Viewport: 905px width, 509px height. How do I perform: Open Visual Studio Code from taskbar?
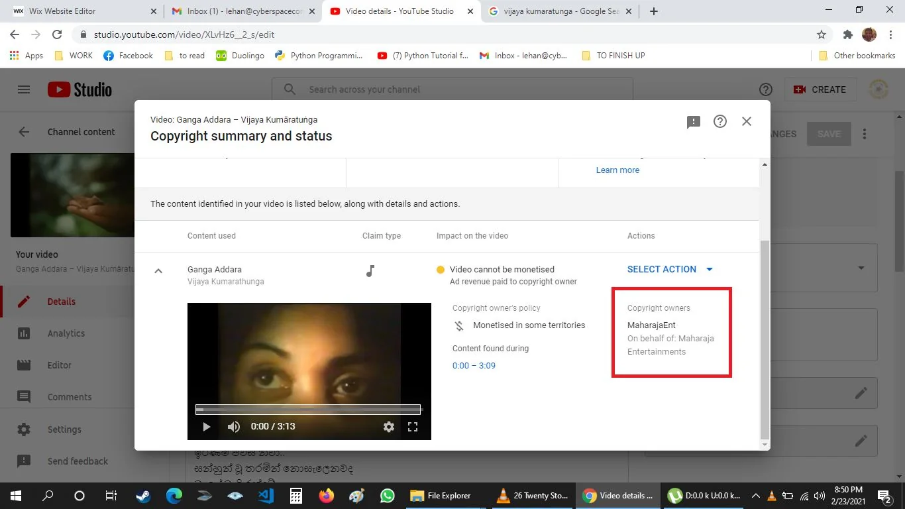(266, 495)
